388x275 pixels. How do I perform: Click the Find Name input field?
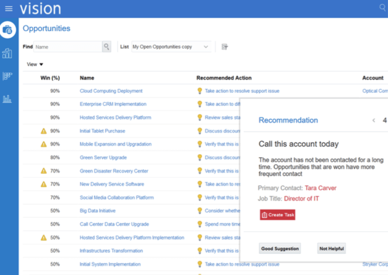pyautogui.click(x=68, y=46)
